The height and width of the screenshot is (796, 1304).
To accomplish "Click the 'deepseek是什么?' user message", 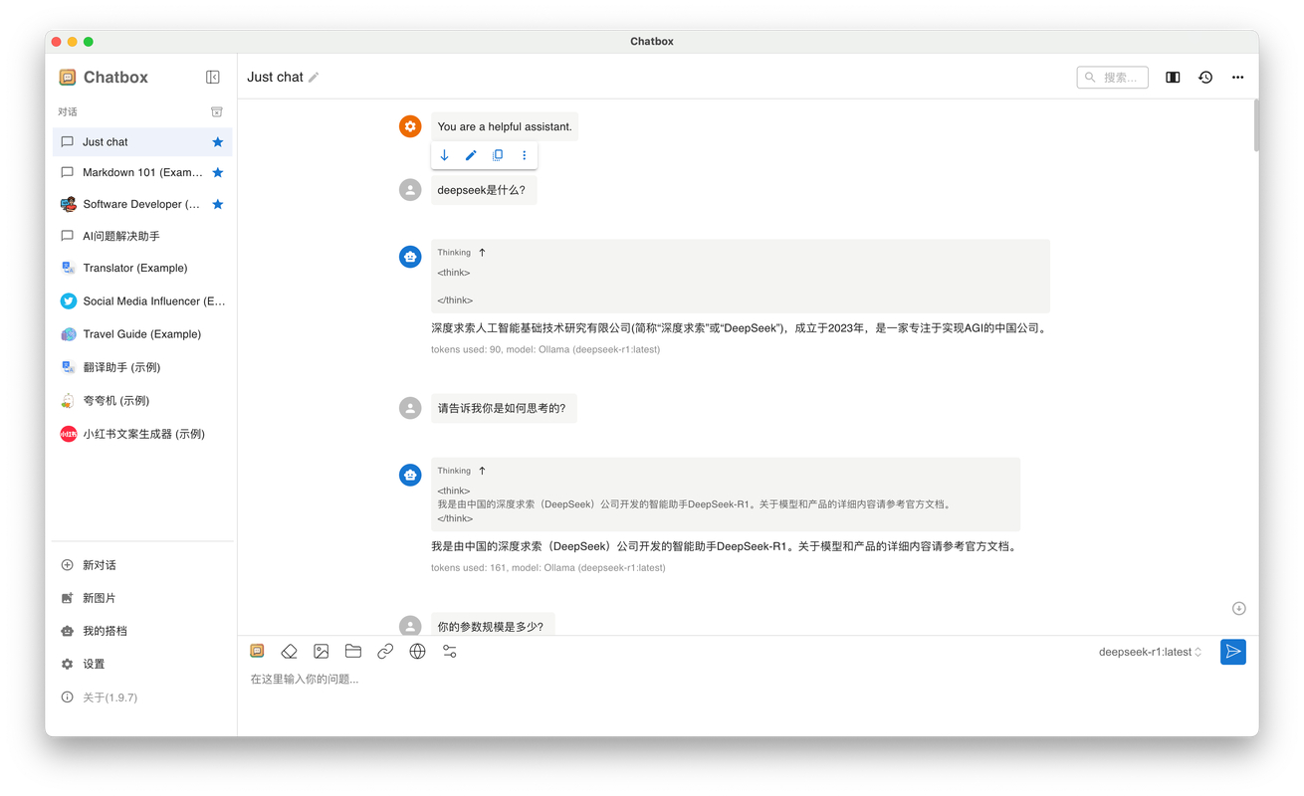I will tap(482, 190).
